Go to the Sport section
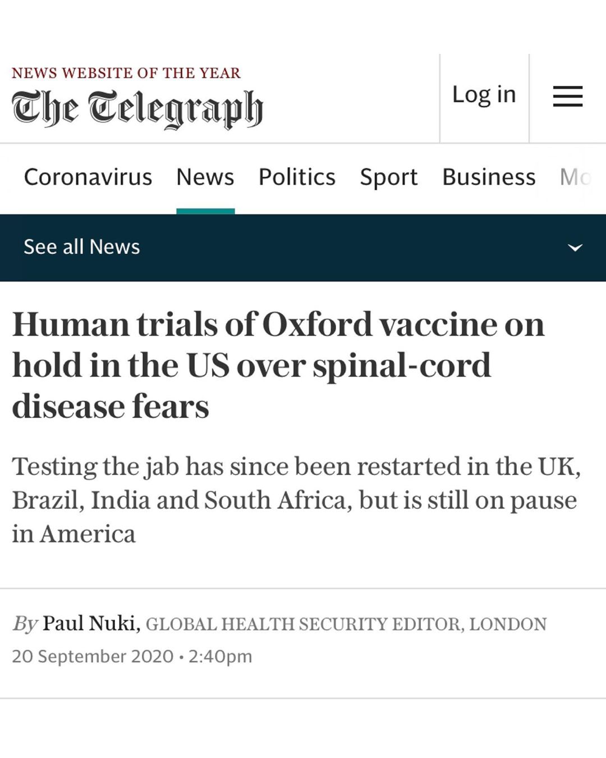 tap(388, 177)
